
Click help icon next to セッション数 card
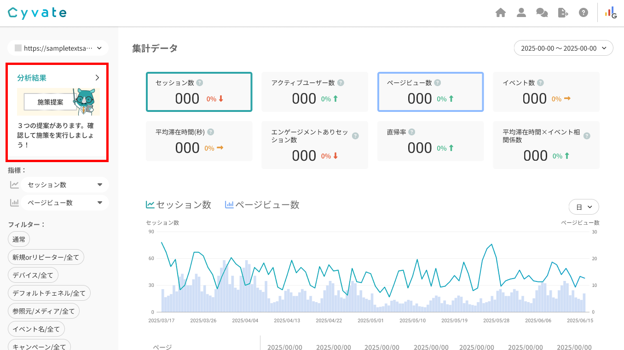click(x=200, y=83)
